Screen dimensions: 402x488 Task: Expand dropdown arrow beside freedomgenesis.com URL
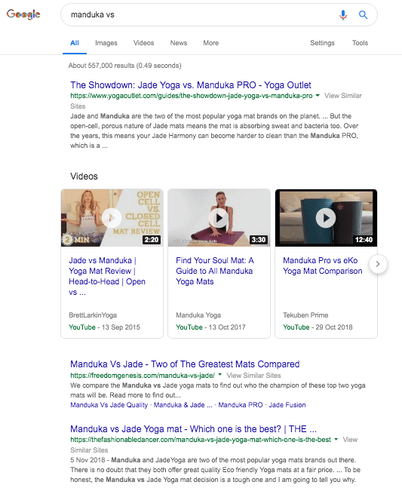coord(220,375)
